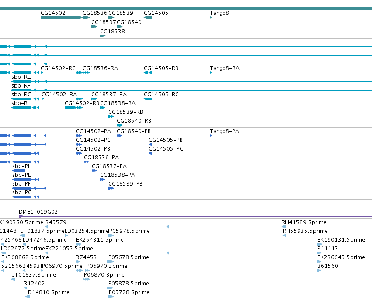Viewport: 372px width, 299px height.
Task: Click transcript sbb-RI
Action: point(25,108)
